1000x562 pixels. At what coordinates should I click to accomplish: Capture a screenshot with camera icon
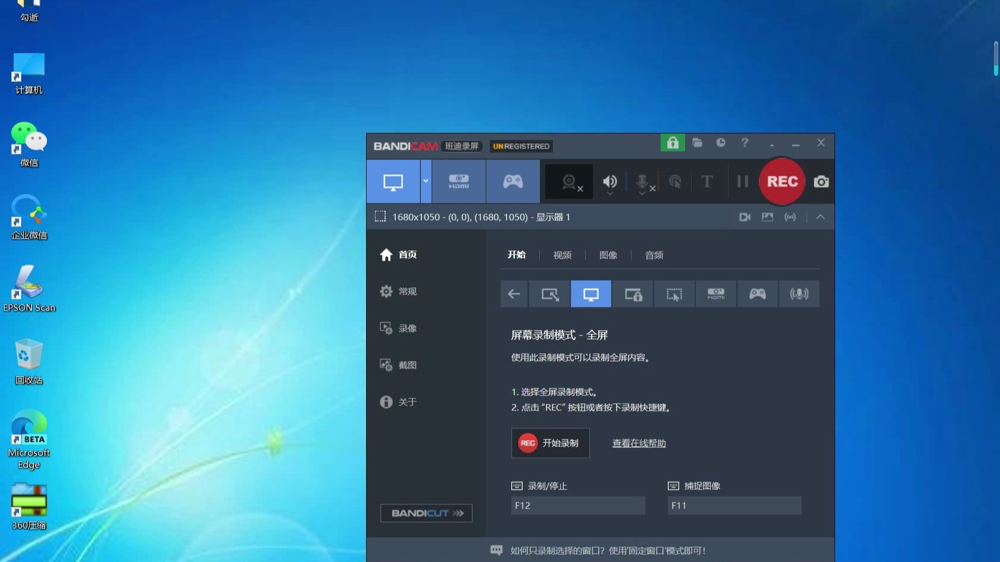point(821,182)
